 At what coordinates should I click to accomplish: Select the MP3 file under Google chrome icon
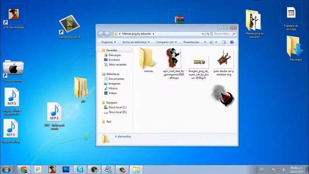[12, 101]
